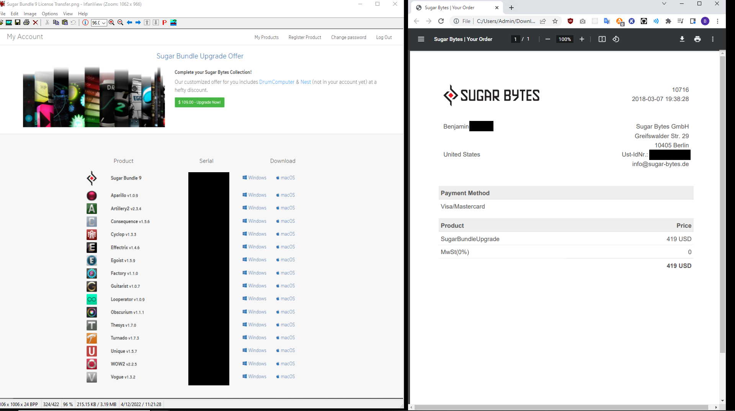Reload the Chrome page
This screenshot has height=411, width=735.
click(x=441, y=21)
